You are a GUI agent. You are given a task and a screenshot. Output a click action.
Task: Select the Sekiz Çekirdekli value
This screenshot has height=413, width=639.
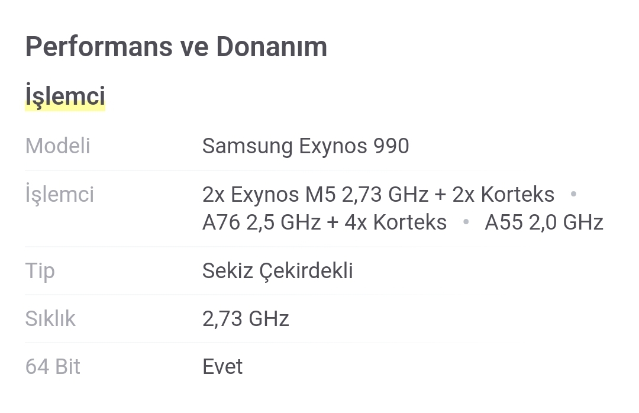277,271
